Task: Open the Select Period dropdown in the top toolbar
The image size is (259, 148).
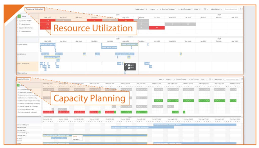Action: click(217, 9)
